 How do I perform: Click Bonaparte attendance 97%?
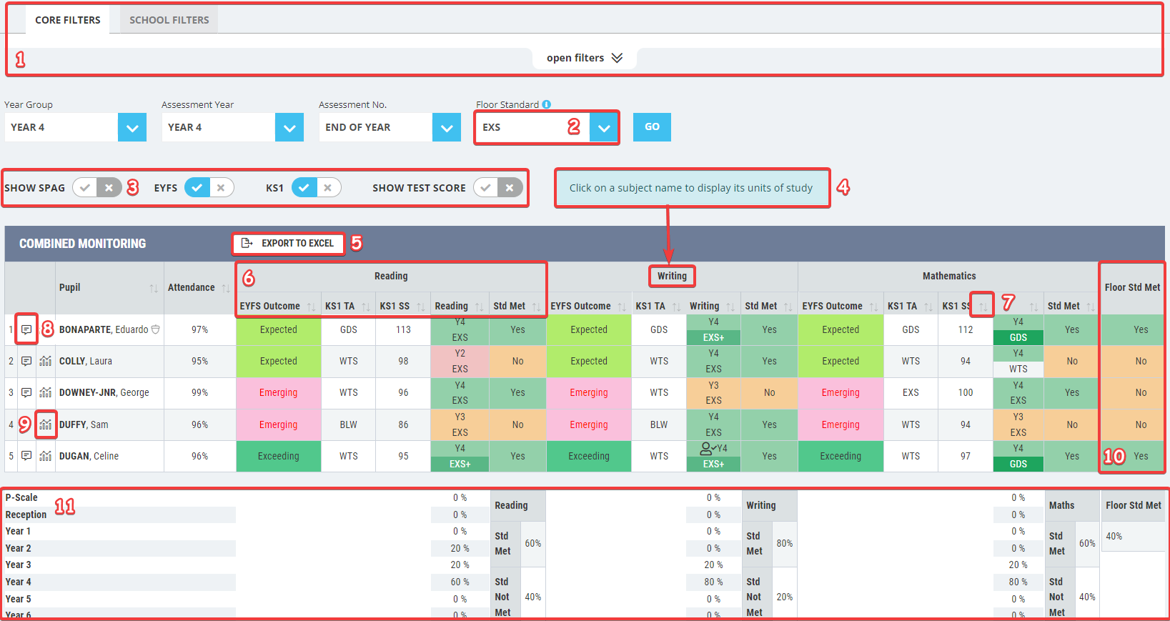[x=200, y=329]
